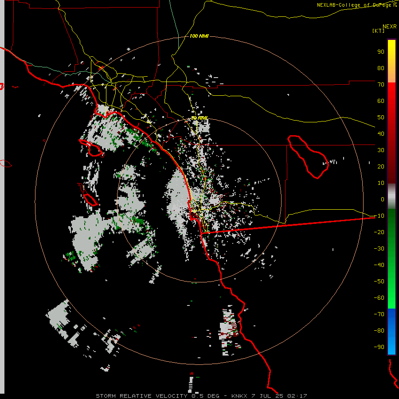Click the -90 value on velocity scale
Screen dimensions: 399x399
click(379, 347)
